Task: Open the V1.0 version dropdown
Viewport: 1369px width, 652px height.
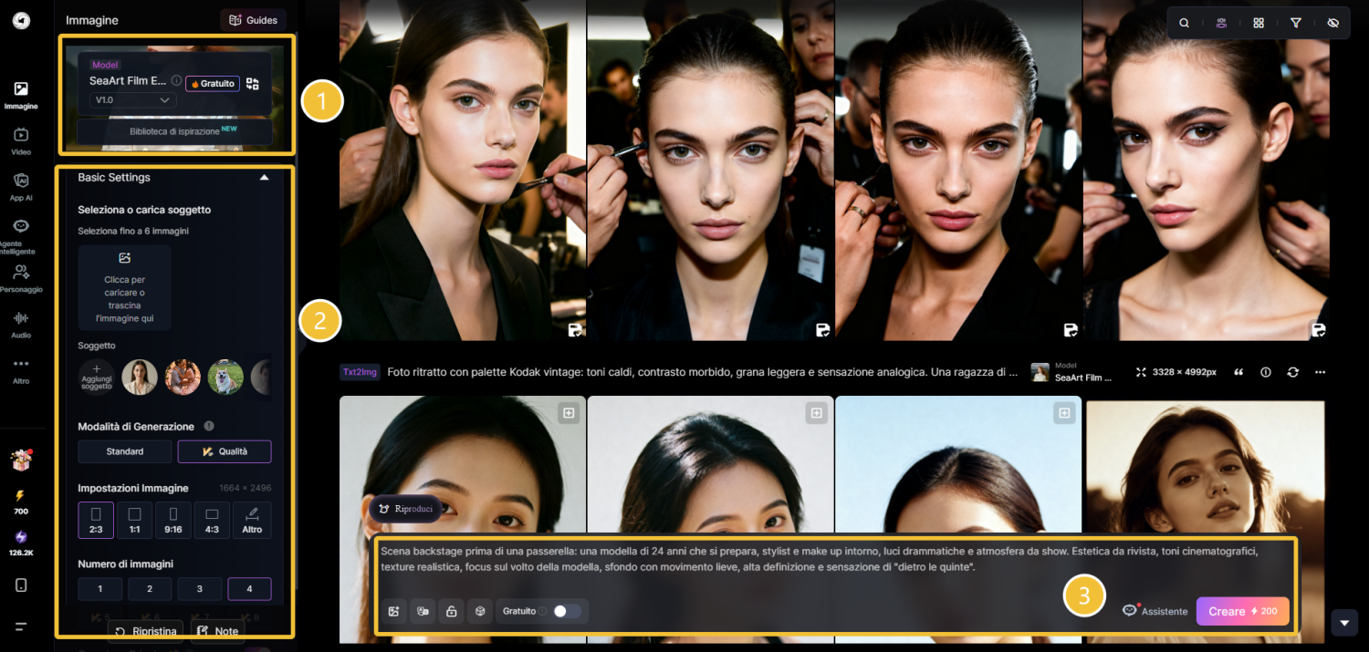Action: pyautogui.click(x=132, y=100)
